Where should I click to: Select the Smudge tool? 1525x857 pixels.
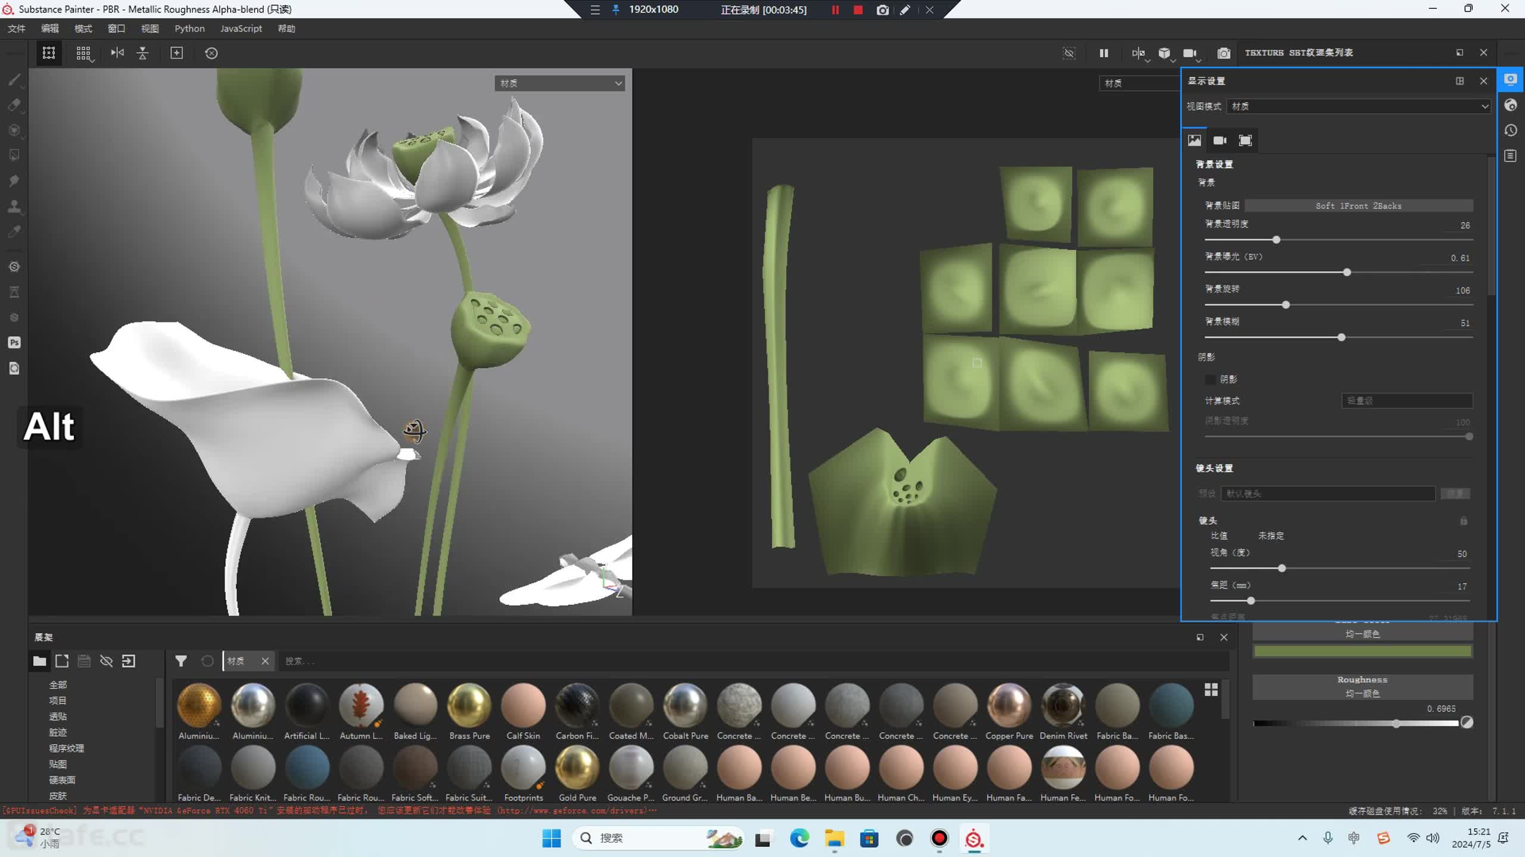click(14, 180)
